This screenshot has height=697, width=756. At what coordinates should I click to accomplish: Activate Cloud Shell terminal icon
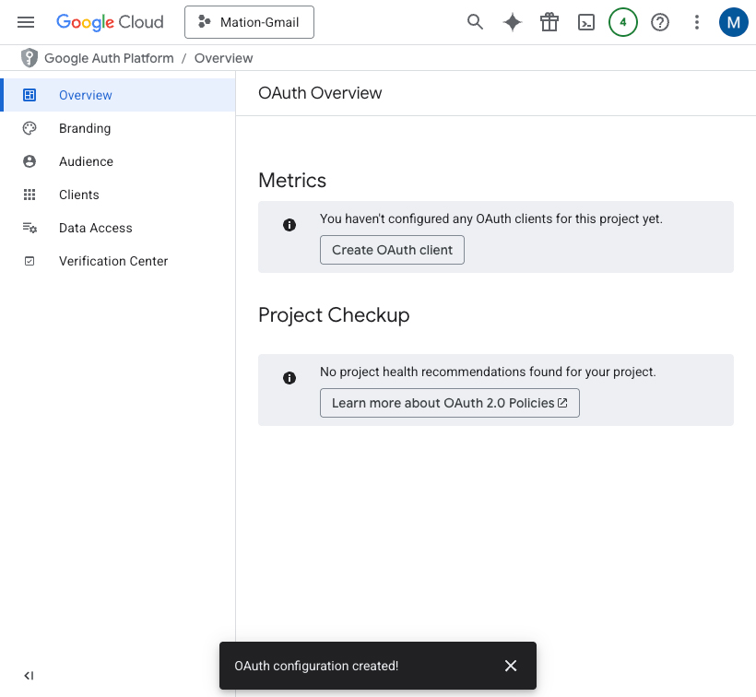click(x=585, y=22)
